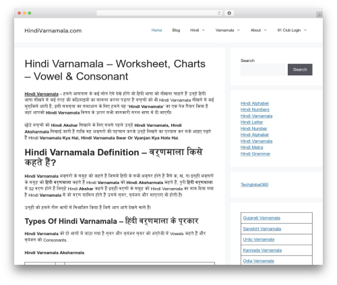This screenshot has height=285, width=337.
Task: Open the HindiVarnamala.com site title
Action: click(53, 30)
